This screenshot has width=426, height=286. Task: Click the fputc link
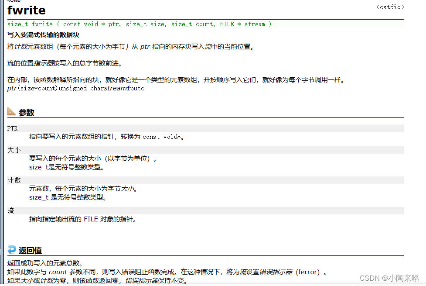click(135, 88)
